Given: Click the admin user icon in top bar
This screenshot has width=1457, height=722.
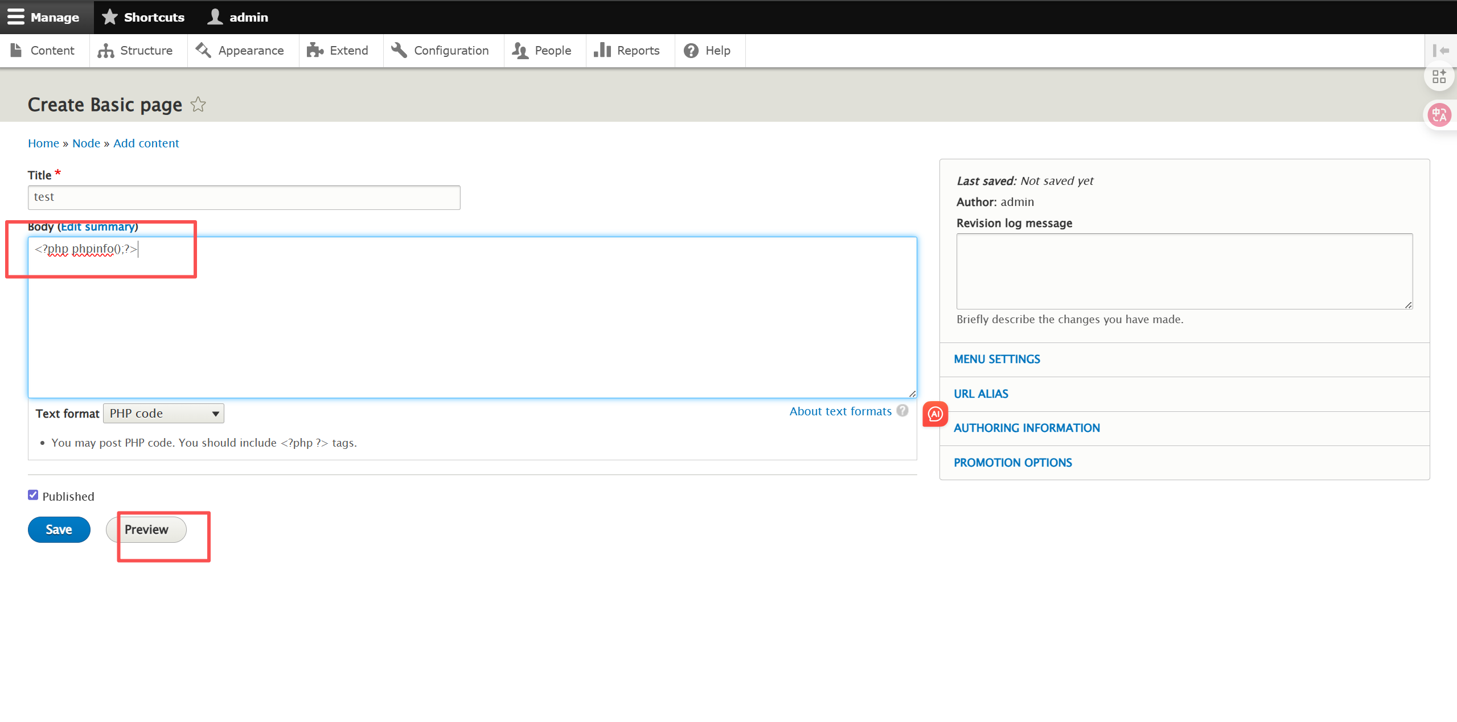Looking at the screenshot, I should point(215,17).
